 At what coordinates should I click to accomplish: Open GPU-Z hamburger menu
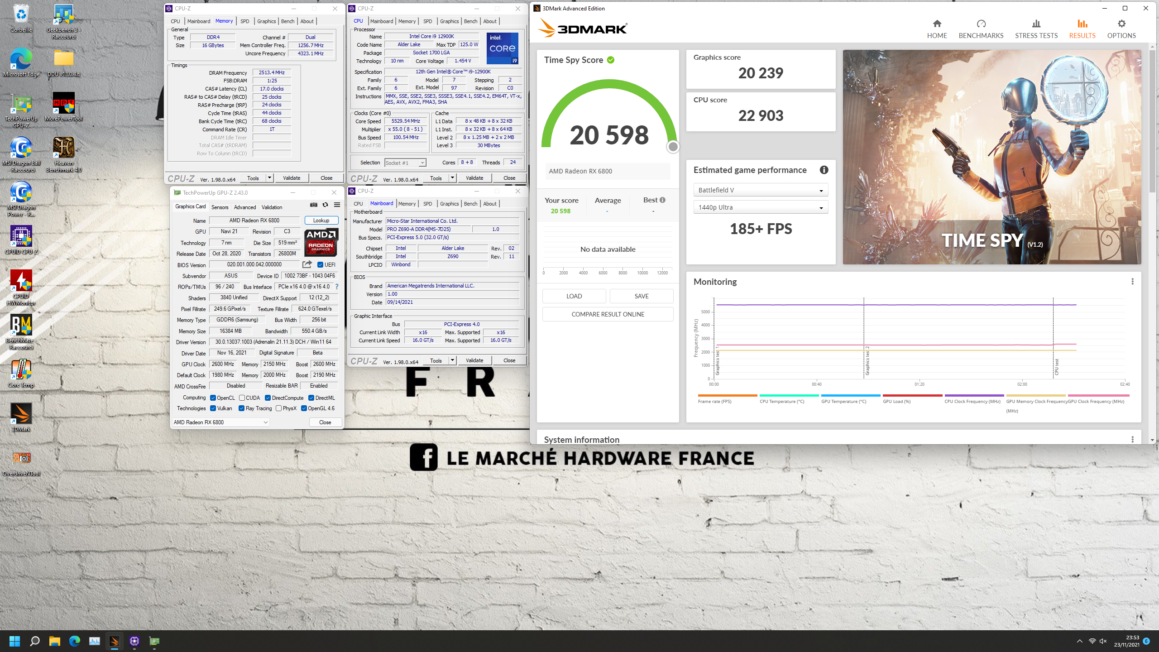337,205
